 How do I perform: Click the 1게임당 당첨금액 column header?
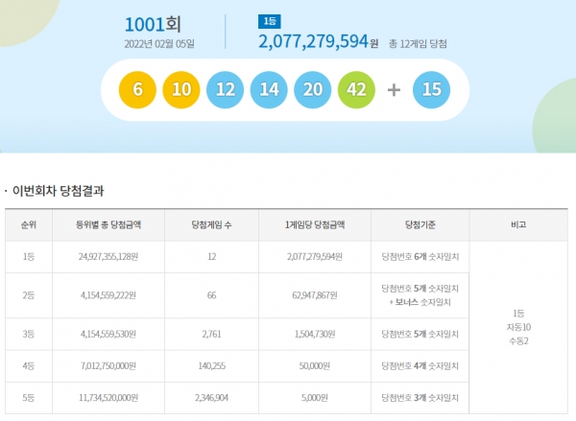[x=315, y=224]
